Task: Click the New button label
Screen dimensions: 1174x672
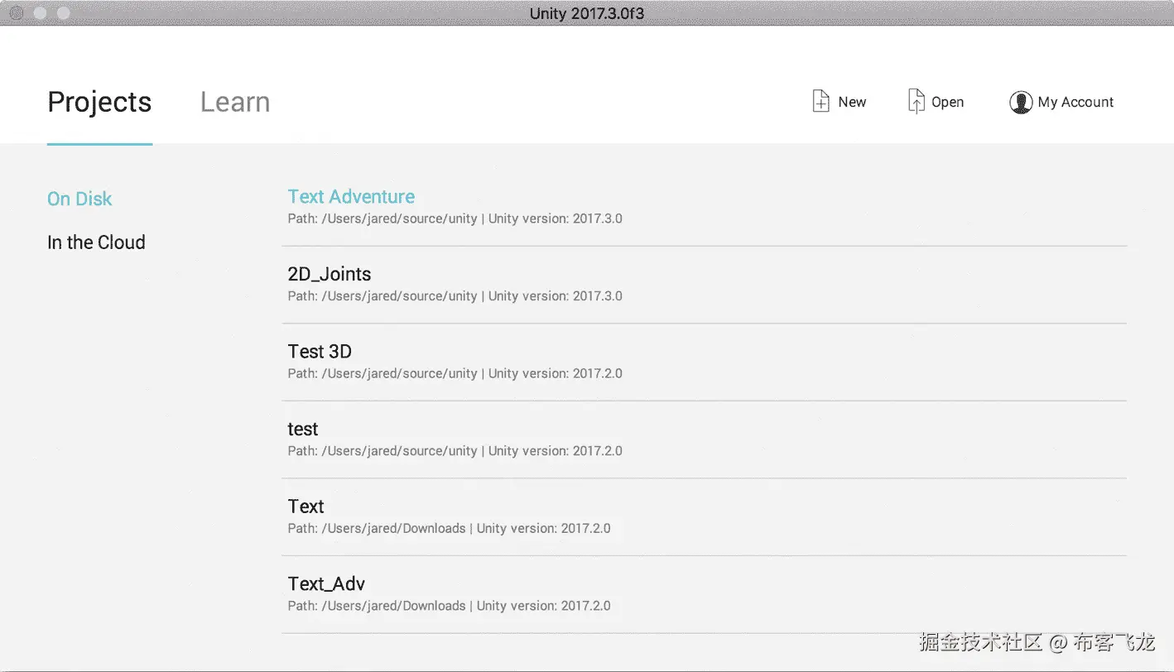Action: pyautogui.click(x=852, y=102)
